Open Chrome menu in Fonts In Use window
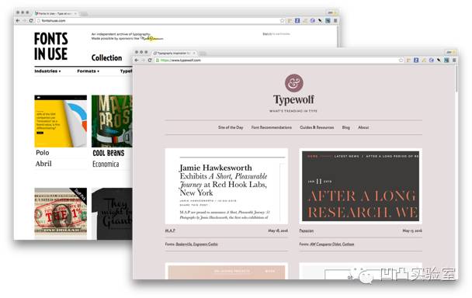 (x=335, y=20)
